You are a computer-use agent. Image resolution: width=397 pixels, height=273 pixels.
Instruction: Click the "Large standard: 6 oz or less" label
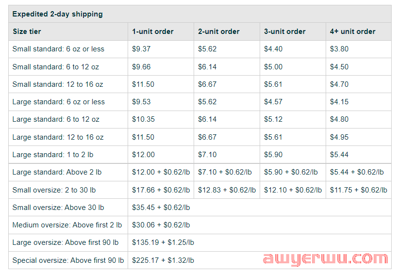pyautogui.click(x=58, y=102)
